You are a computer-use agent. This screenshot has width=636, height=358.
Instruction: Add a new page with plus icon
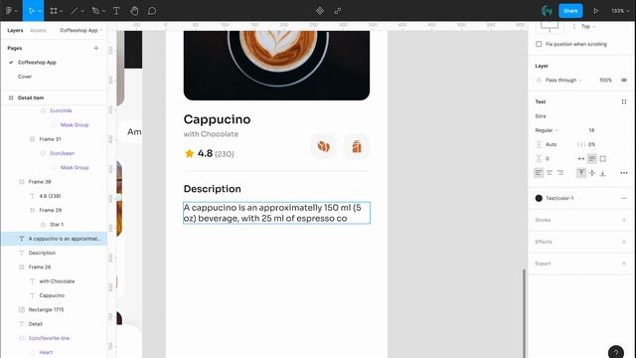(x=96, y=48)
